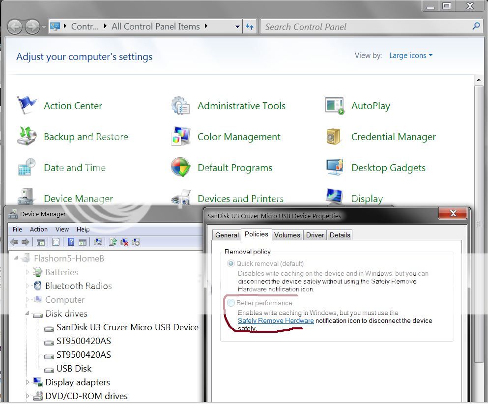
Task: Close SanDisk Device Properties dialog
Action: (x=453, y=213)
